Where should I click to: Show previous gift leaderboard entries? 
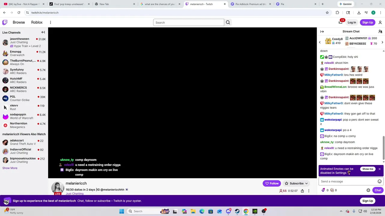click(x=320, y=42)
